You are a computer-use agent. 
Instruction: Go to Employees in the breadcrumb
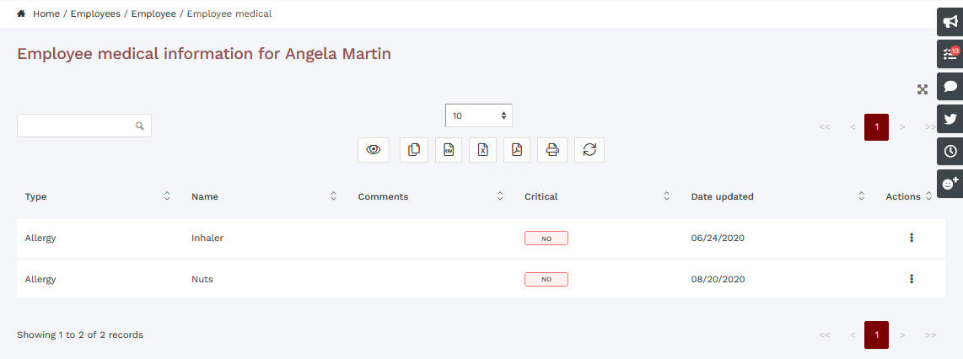tap(95, 14)
